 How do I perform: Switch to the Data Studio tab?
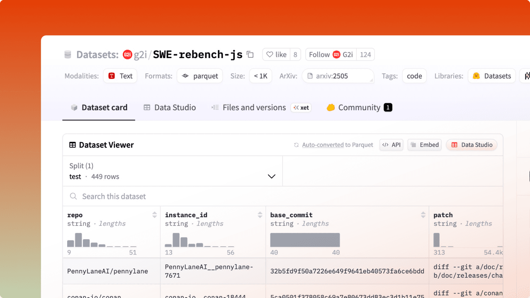pyautogui.click(x=169, y=107)
